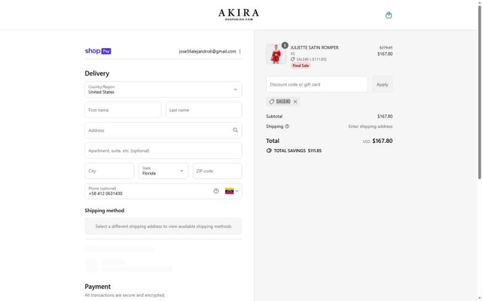
Task: Click the Discount code or gift card field
Action: [x=317, y=84]
